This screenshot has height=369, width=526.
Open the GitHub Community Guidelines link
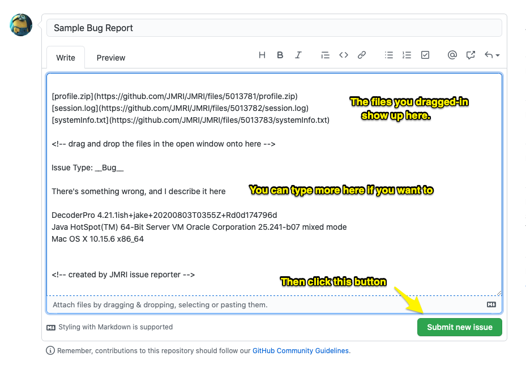[x=300, y=350]
